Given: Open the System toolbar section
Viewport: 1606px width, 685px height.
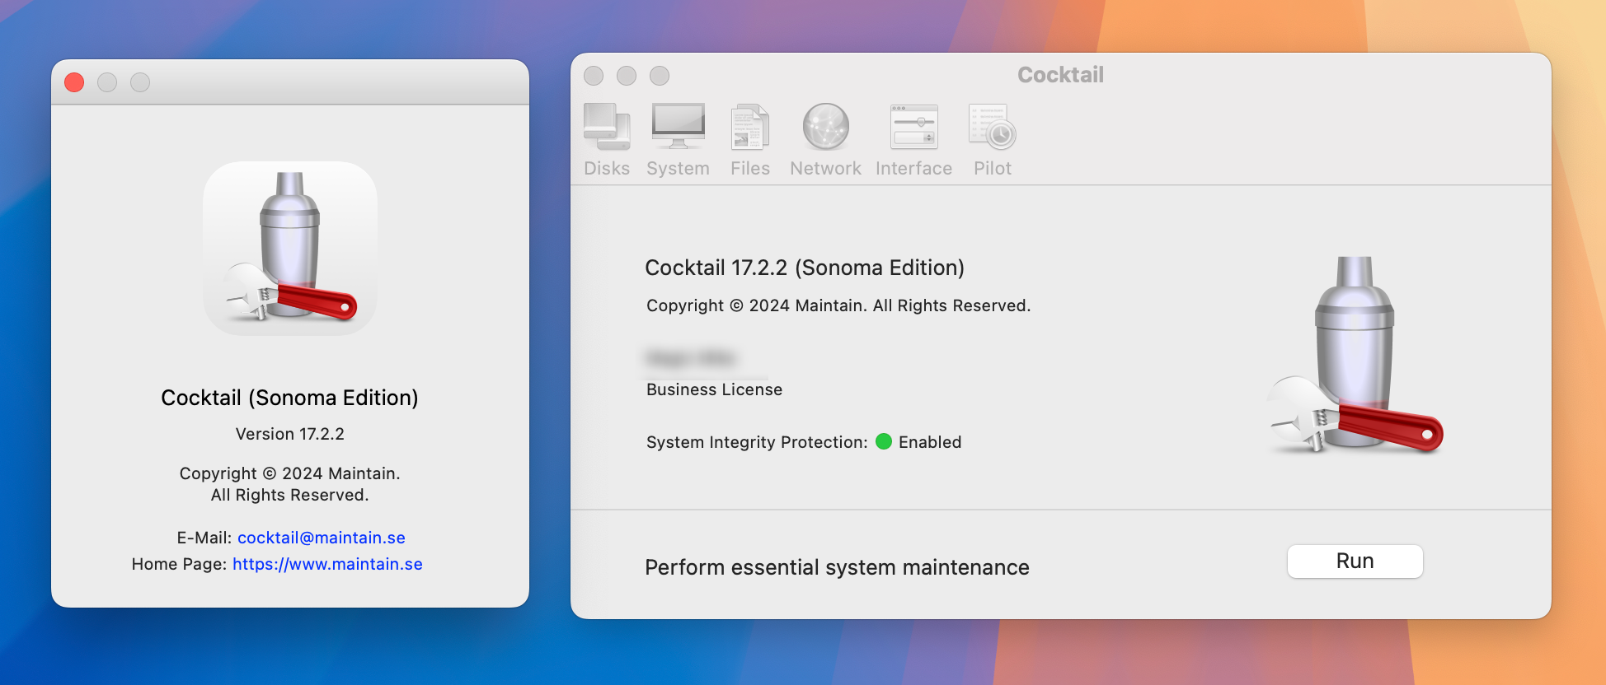Looking at the screenshot, I should (678, 140).
